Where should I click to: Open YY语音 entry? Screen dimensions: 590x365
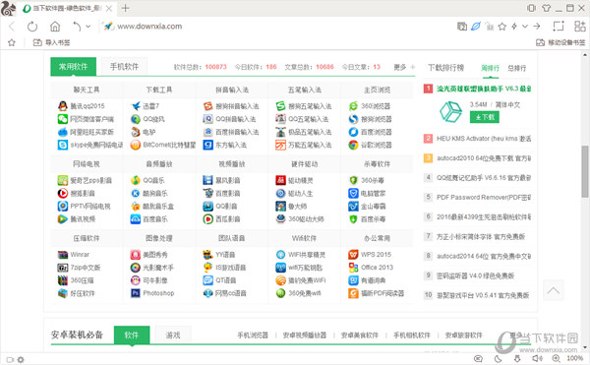tap(225, 255)
